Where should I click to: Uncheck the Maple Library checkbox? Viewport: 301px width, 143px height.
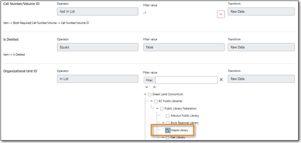168,130
